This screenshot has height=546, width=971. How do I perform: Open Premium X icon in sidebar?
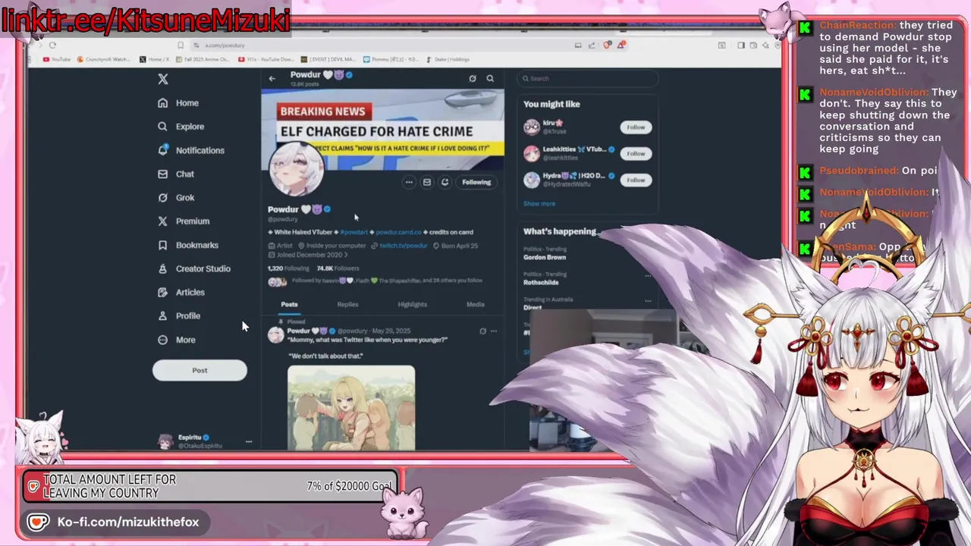162,221
